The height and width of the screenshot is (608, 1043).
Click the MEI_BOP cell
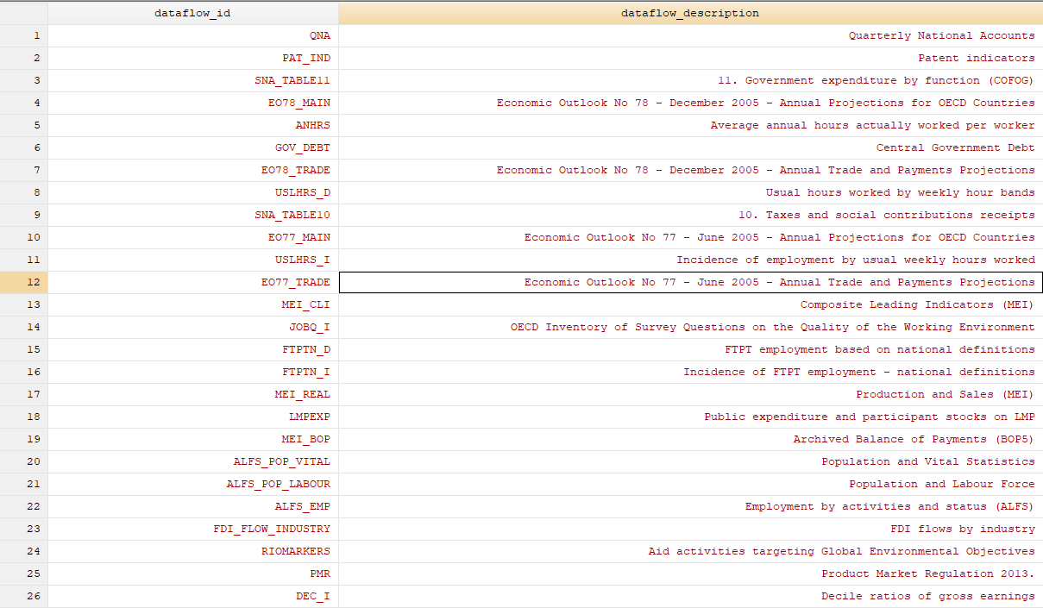pyautogui.click(x=192, y=439)
